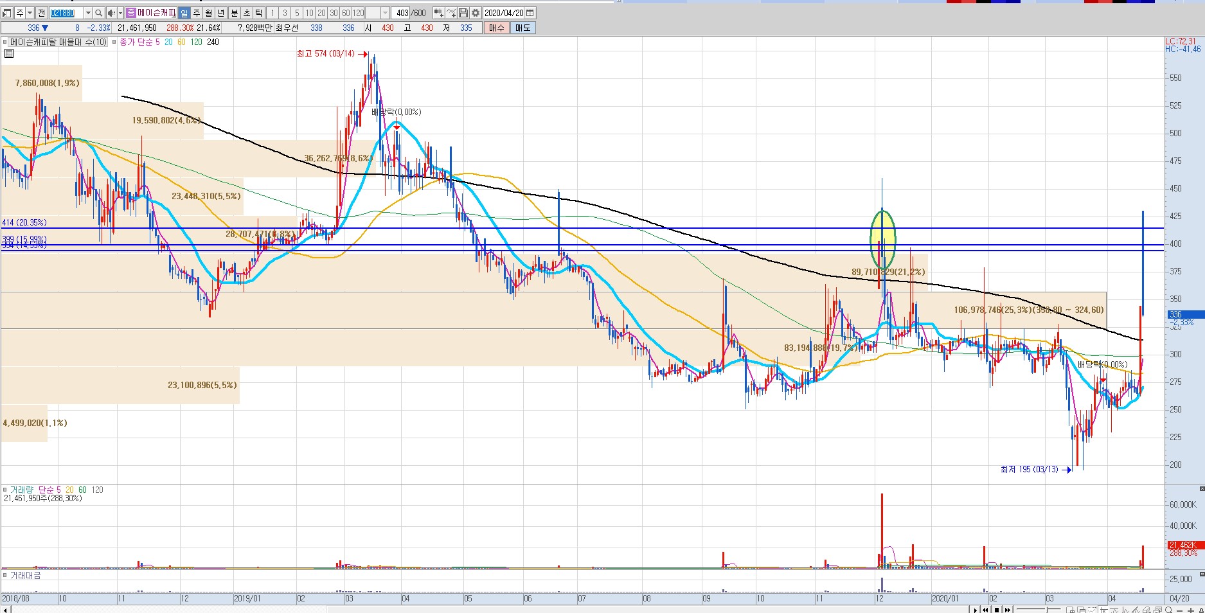
Task: Toggle the side panel layout icon
Action: [x=6, y=13]
